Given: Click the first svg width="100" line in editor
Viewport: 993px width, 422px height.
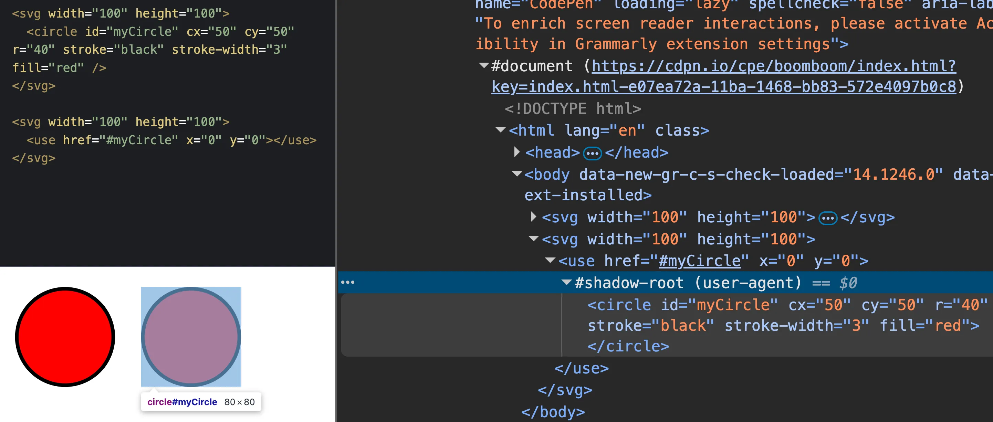Looking at the screenshot, I should point(121,13).
